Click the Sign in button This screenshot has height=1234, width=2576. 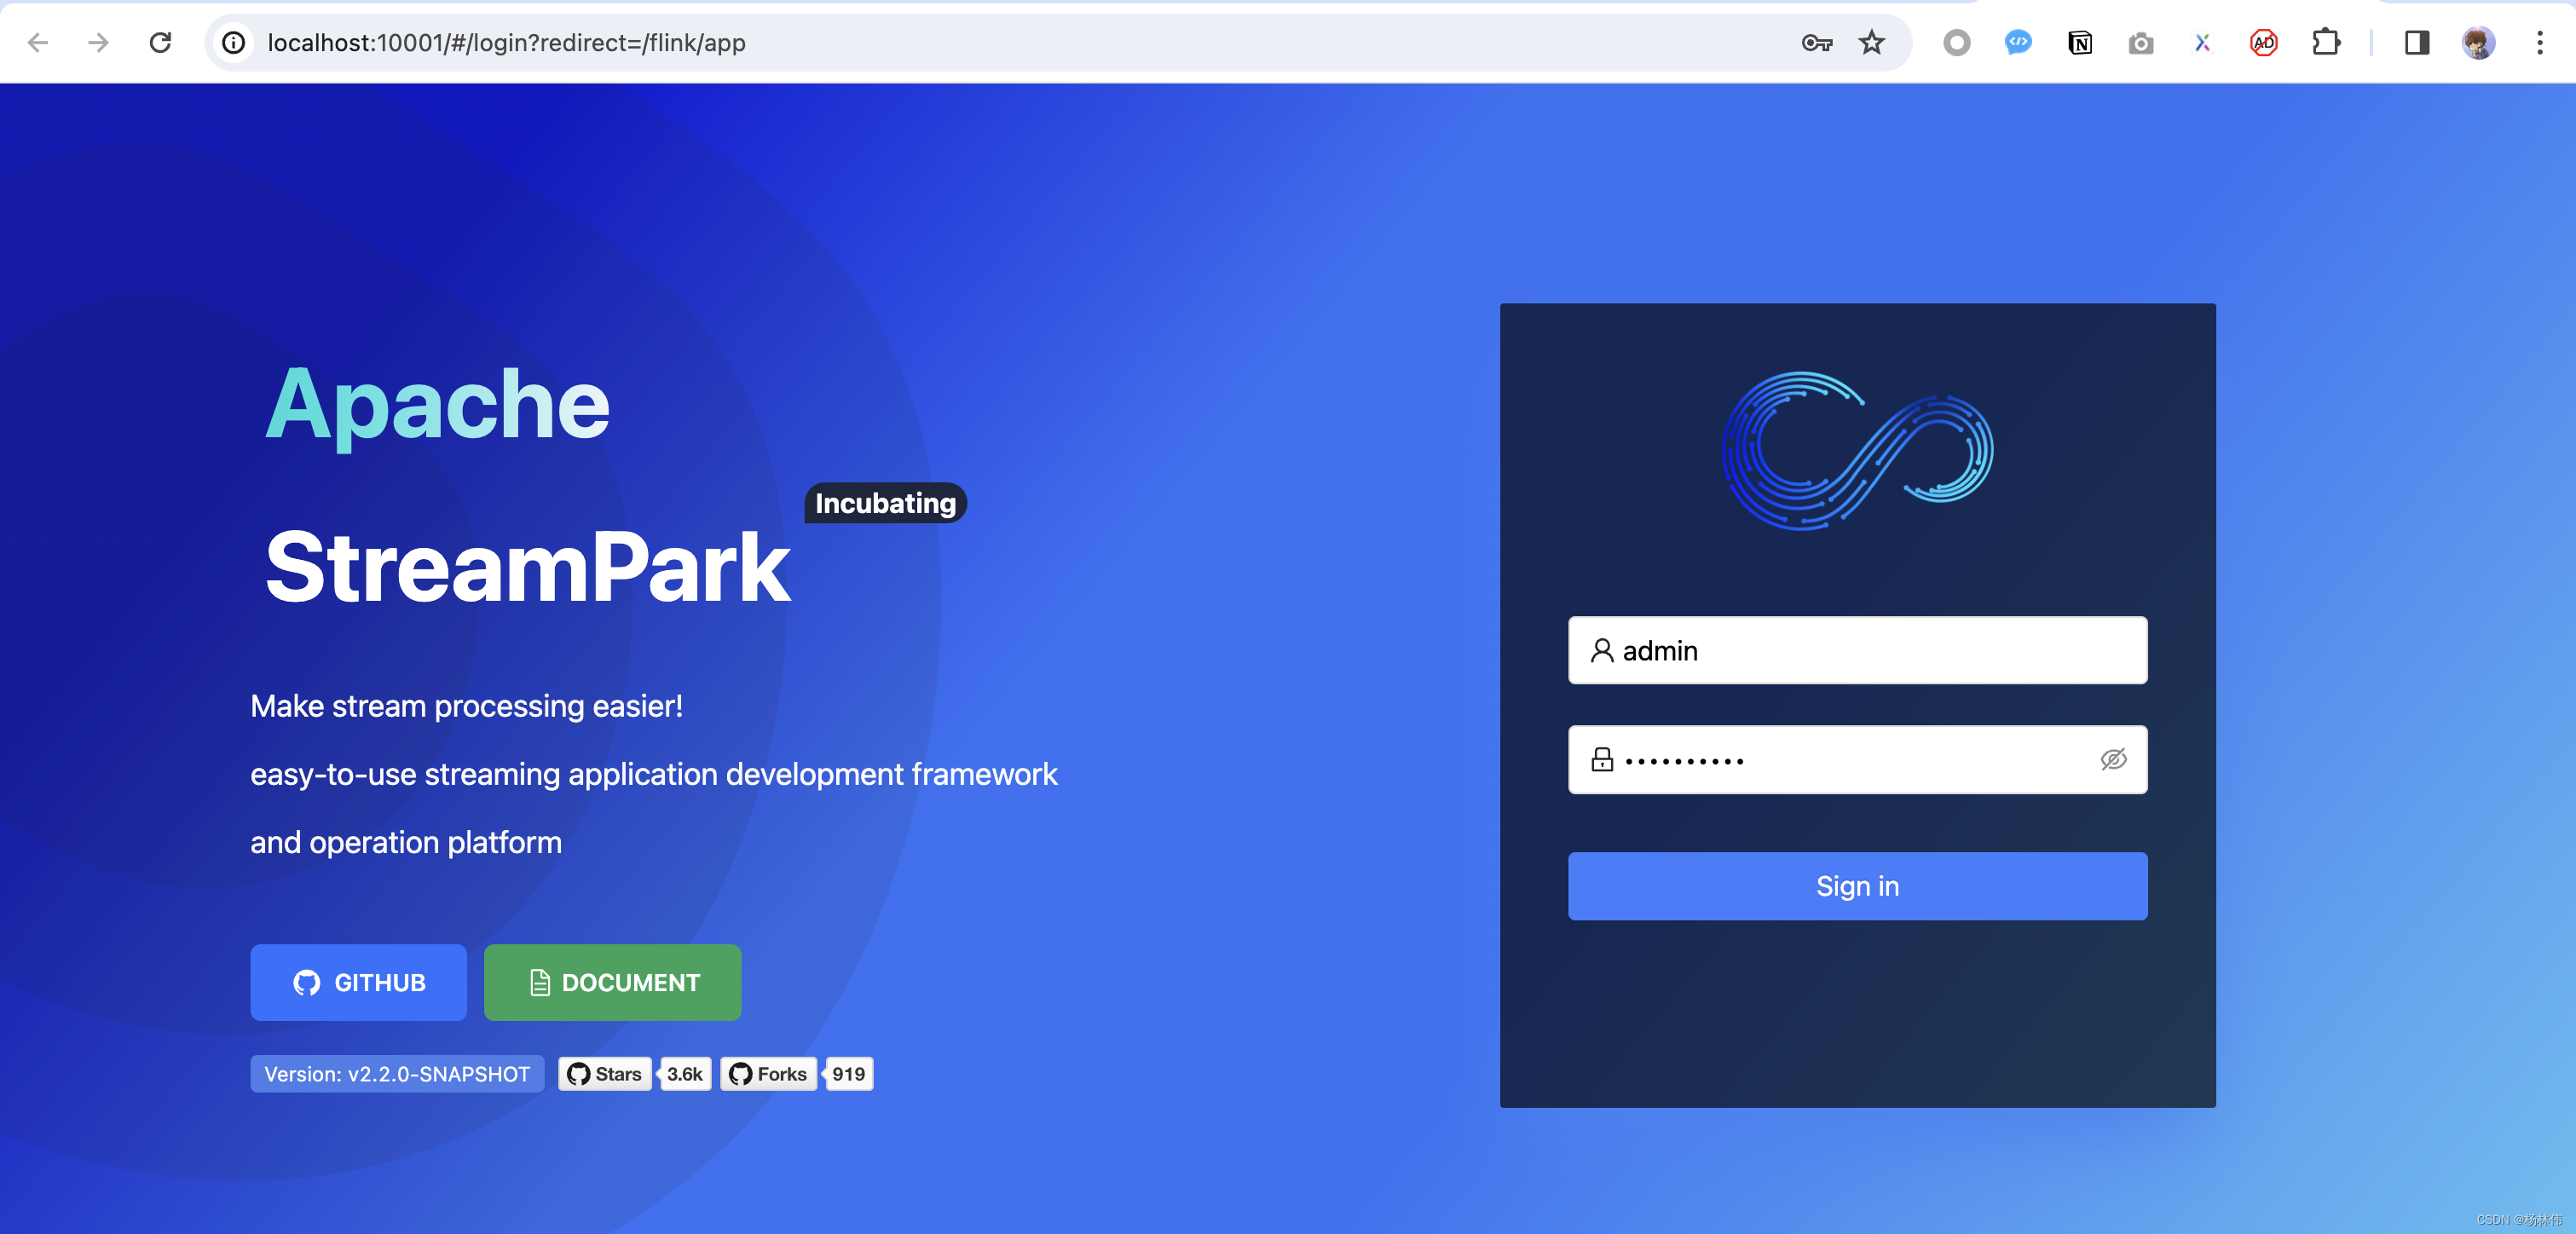pos(1857,886)
